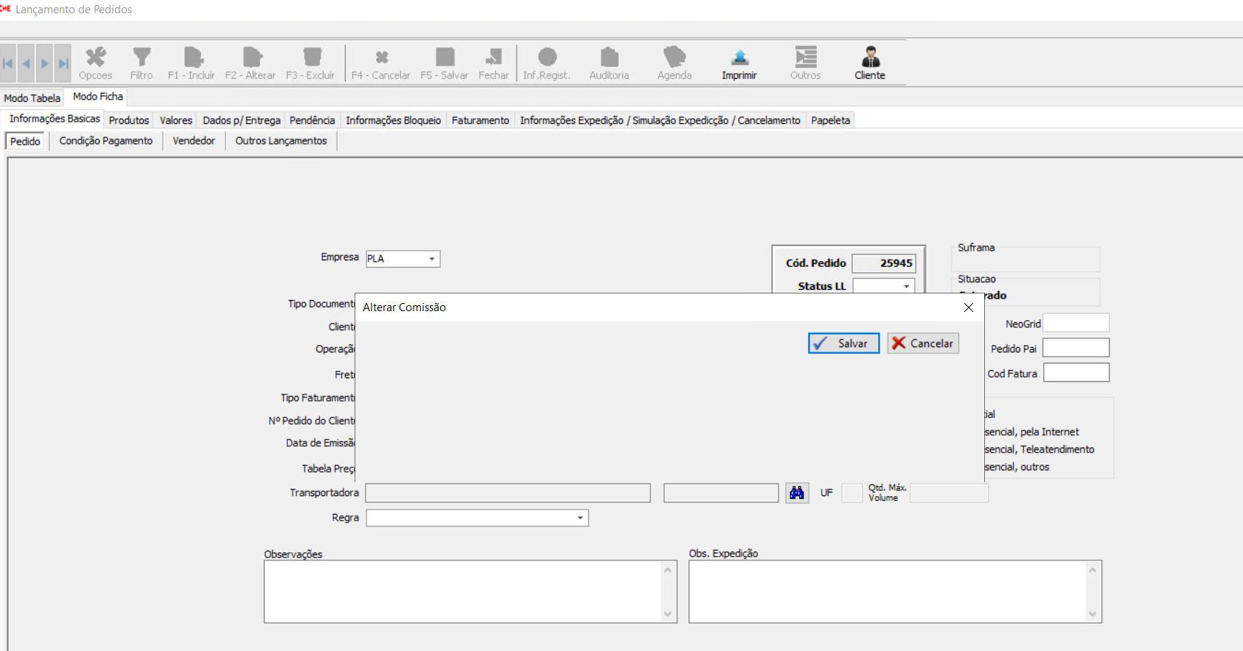Switch to the Produtos tab
The width and height of the screenshot is (1243, 651).
[x=129, y=120]
